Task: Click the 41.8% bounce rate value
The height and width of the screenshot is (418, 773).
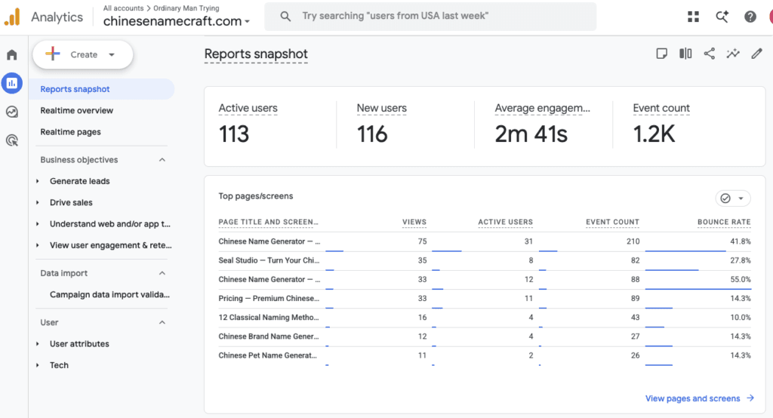Action: 740,241
